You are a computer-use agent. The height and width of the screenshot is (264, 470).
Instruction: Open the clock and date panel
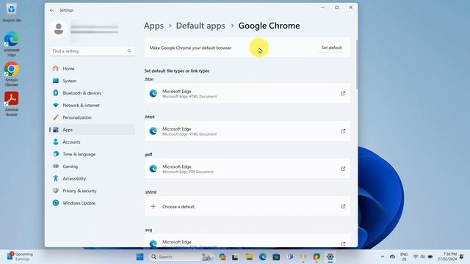[447, 257]
